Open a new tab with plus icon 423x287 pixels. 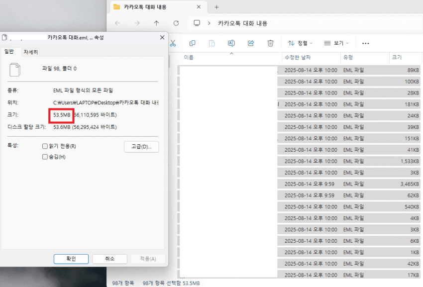pyautogui.click(x=216, y=7)
